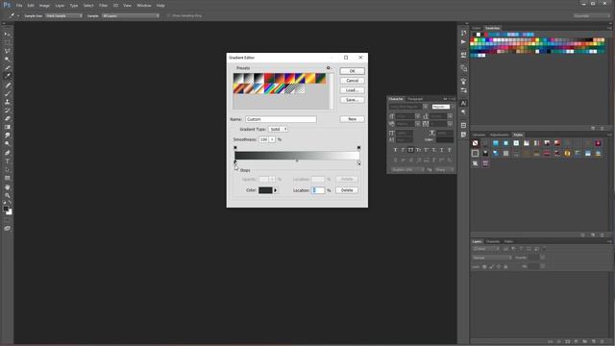615x346 pixels.
Task: Select the first black-to-white gradient preset
Action: 238,79
